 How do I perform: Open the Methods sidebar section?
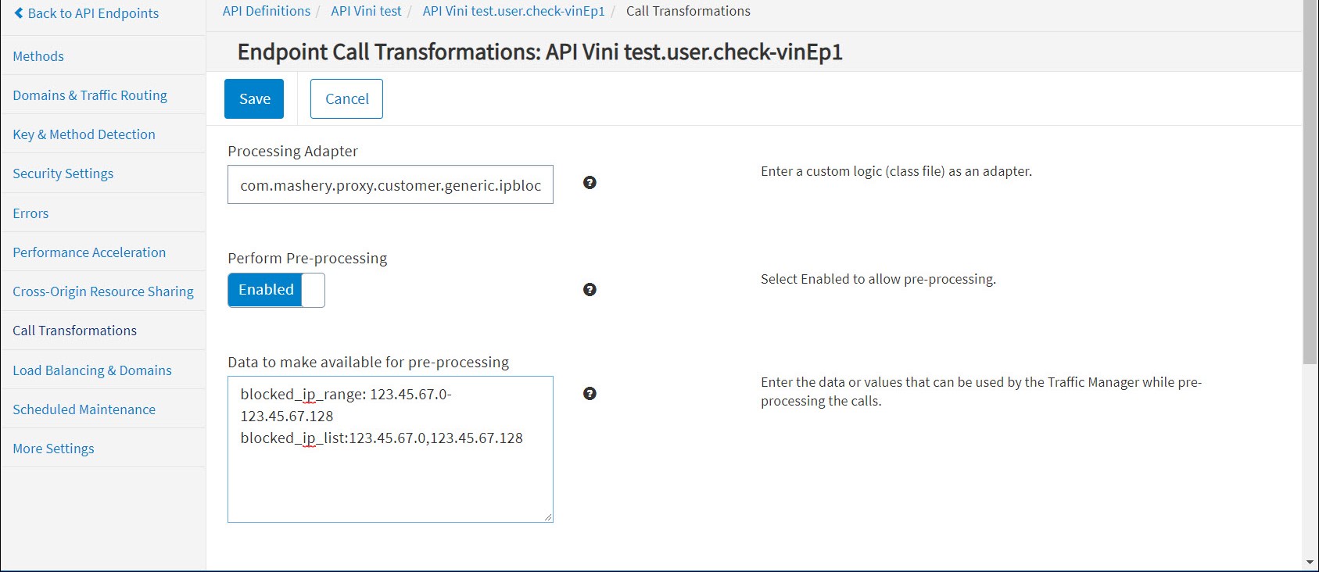click(x=38, y=56)
